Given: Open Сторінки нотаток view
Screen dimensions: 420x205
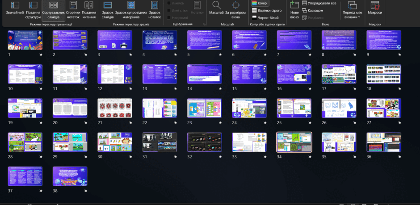Looking at the screenshot, I should [x=73, y=10].
